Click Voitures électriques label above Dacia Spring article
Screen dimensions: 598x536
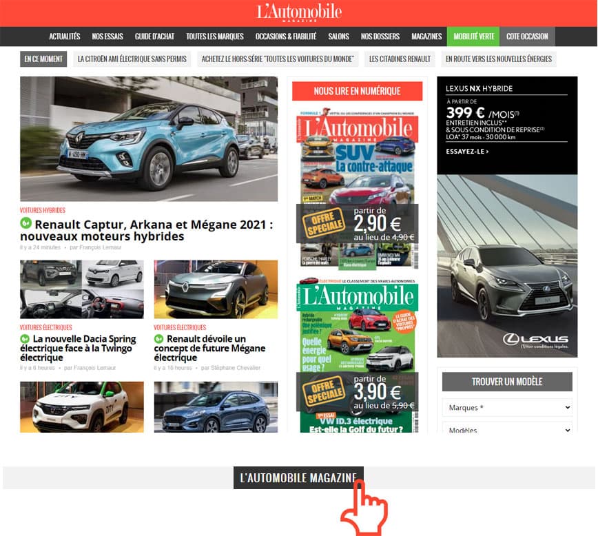tap(45, 327)
